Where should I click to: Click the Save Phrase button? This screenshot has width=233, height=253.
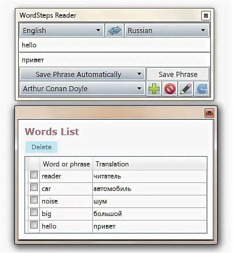[178, 74]
